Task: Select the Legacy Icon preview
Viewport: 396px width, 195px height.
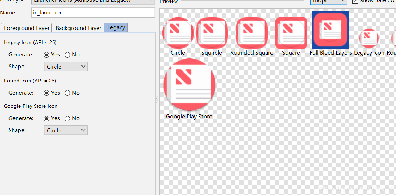Action: [x=369, y=39]
